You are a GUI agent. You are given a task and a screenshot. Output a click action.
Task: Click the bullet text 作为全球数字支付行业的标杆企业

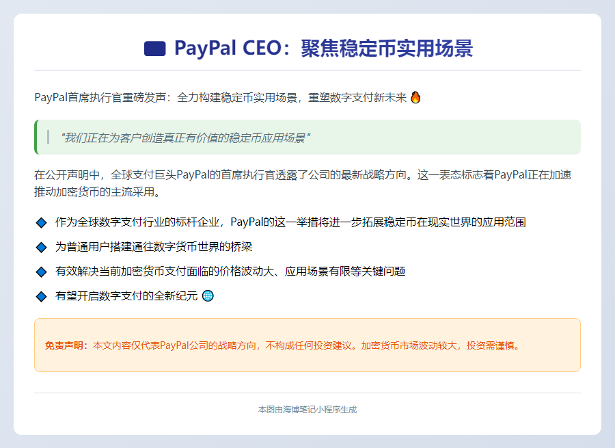(x=290, y=222)
